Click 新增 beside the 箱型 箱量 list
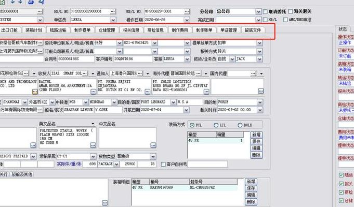 pyautogui.click(x=256, y=135)
